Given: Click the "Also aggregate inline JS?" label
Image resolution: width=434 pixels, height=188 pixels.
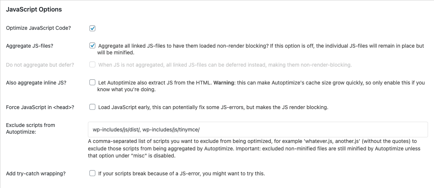Looking at the screenshot, I should pos(36,83).
